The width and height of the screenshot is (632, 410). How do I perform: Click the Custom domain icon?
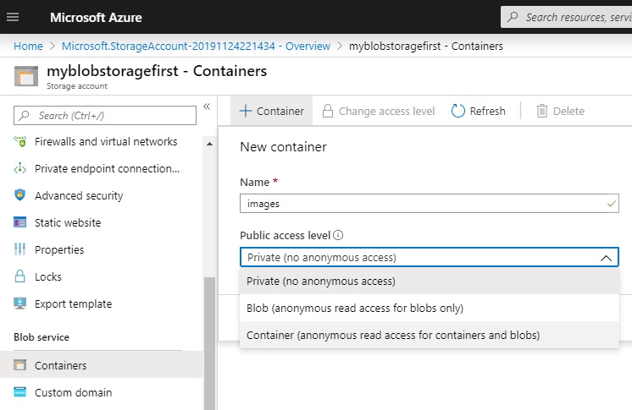(20, 392)
